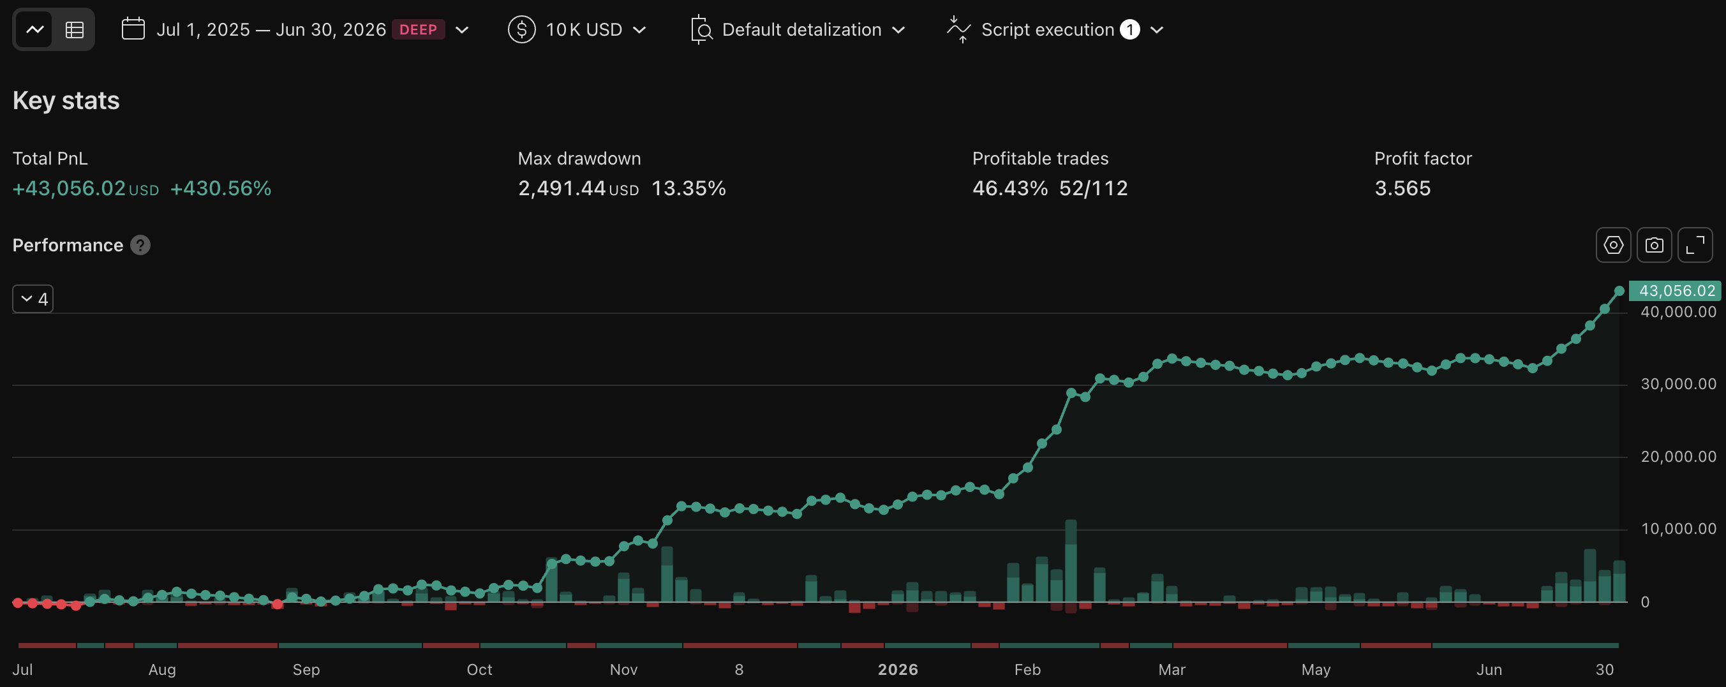Expand date range chevron arrow

click(x=462, y=29)
